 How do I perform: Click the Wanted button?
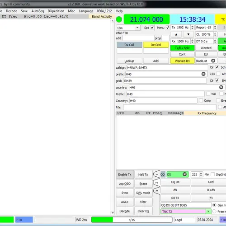pos(206,48)
